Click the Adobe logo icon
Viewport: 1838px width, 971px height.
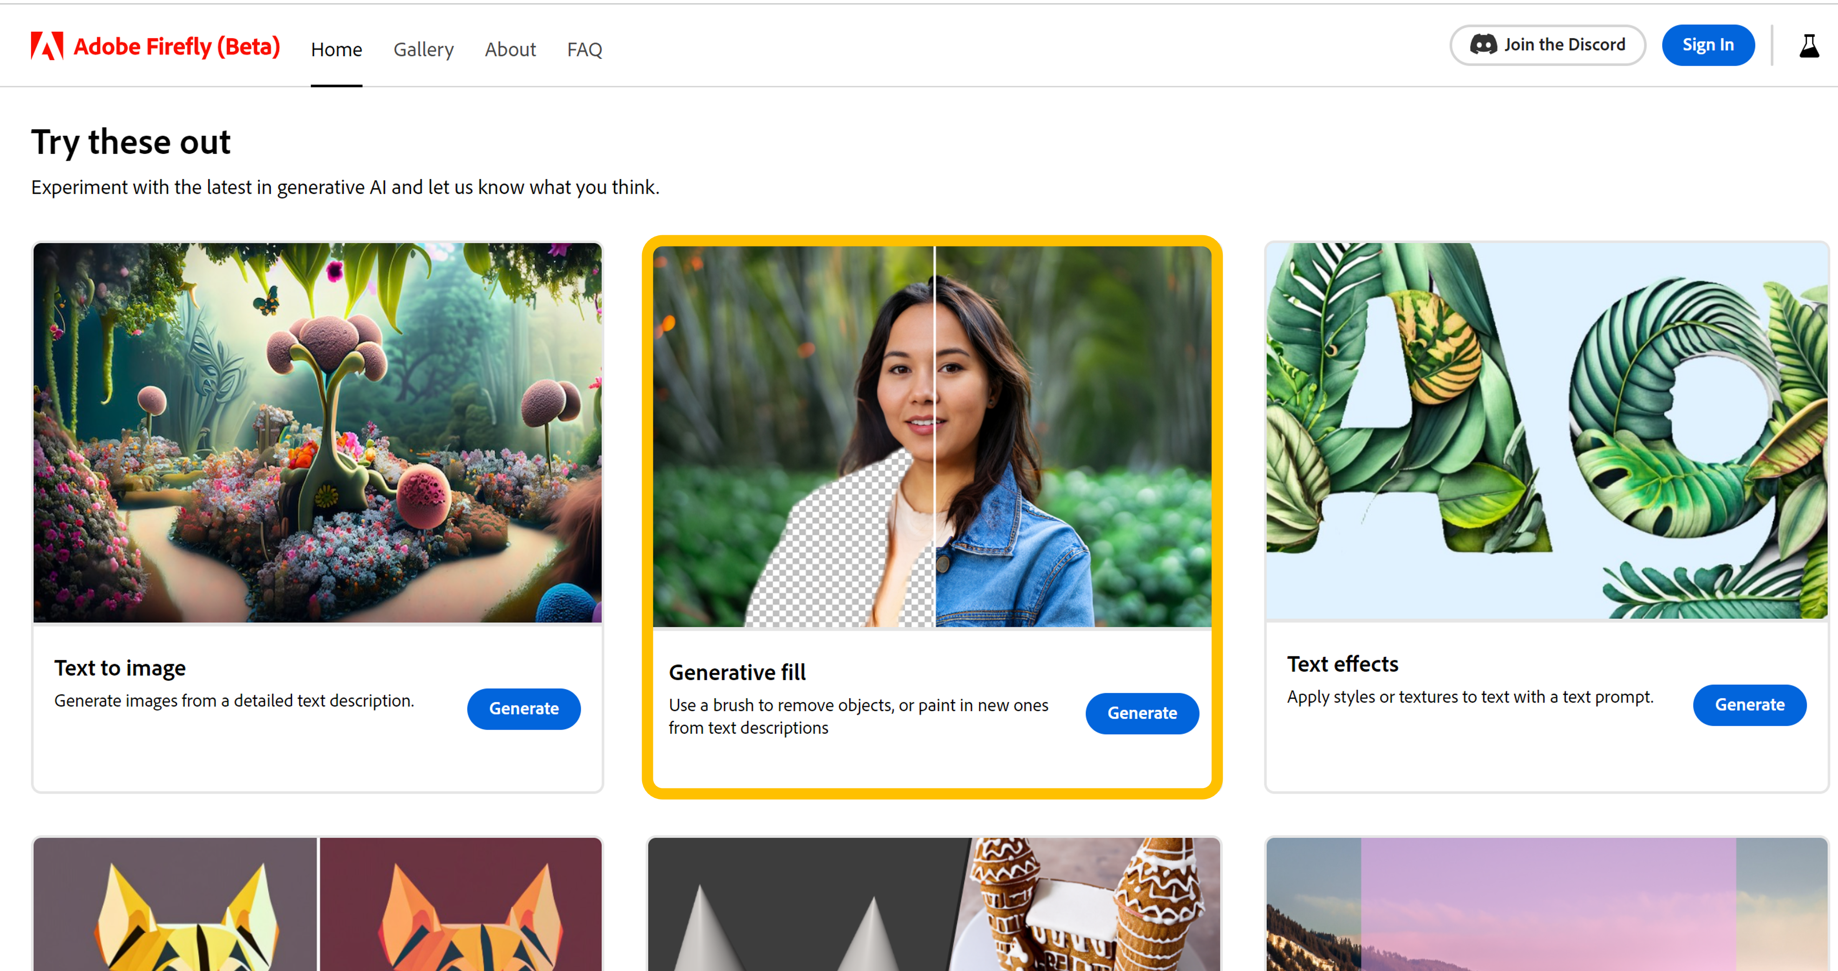pyautogui.click(x=47, y=46)
